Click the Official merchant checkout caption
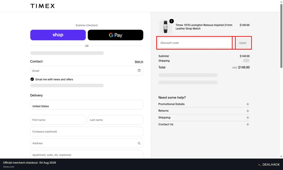The width and height of the screenshot is (283, 170). 29,163
